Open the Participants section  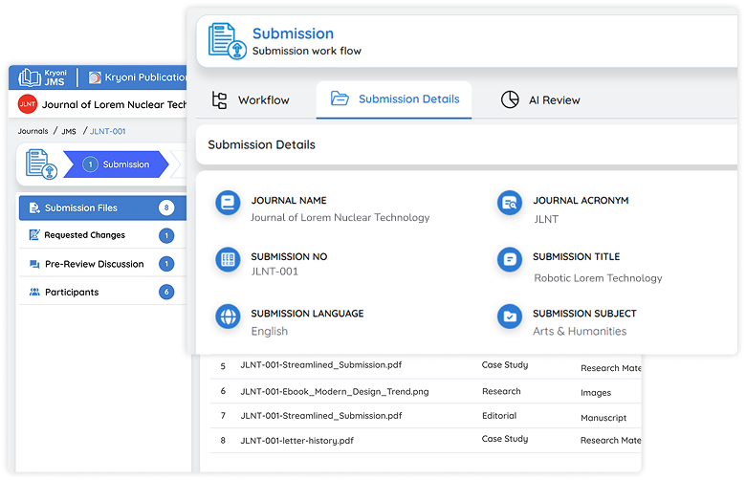(x=71, y=293)
